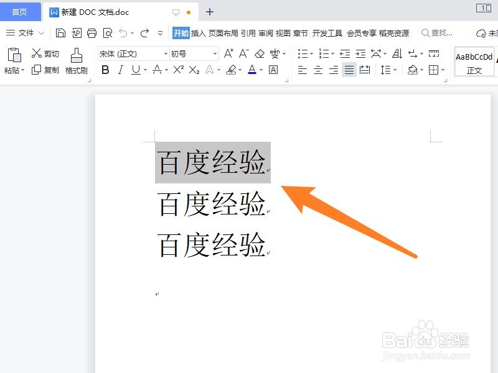The height and width of the screenshot is (373, 498).
Task: Align text right
Action: click(x=334, y=70)
